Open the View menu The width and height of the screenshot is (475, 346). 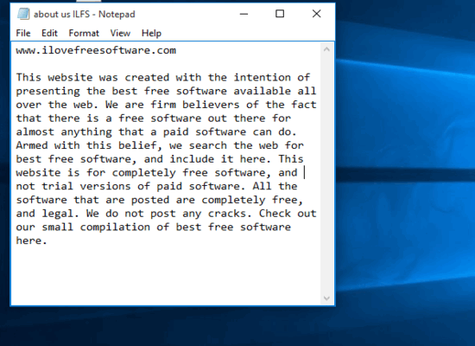point(120,33)
